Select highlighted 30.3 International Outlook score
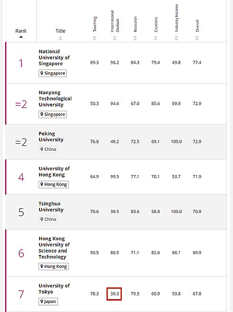Viewport: 233px width, 312px height. tap(114, 294)
